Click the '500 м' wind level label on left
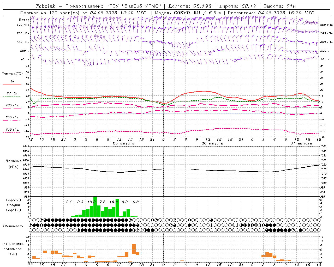Screen dimensions: 334x267 pyautogui.click(x=25, y=51)
